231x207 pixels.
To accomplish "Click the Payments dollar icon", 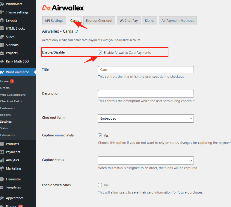I will 1,152.
